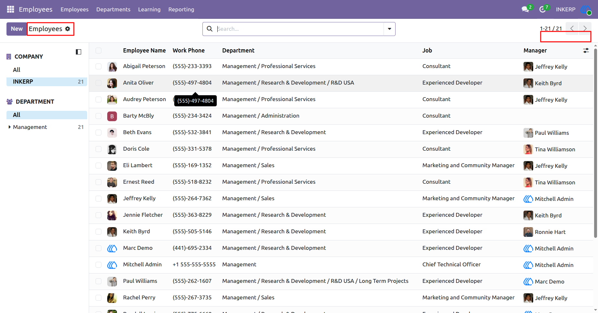
Task: Go to the next page arrow
Action: pyautogui.click(x=585, y=29)
